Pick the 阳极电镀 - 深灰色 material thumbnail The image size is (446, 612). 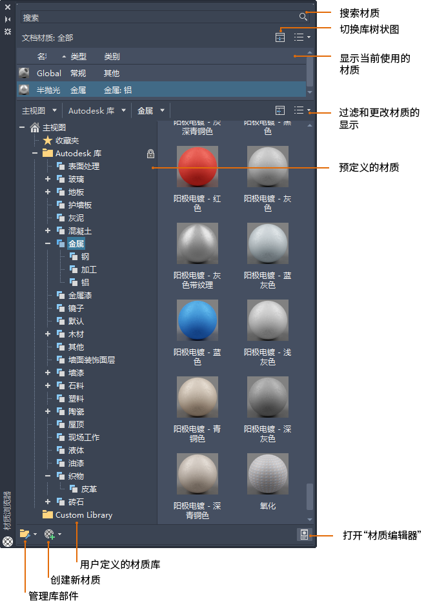coord(268,397)
